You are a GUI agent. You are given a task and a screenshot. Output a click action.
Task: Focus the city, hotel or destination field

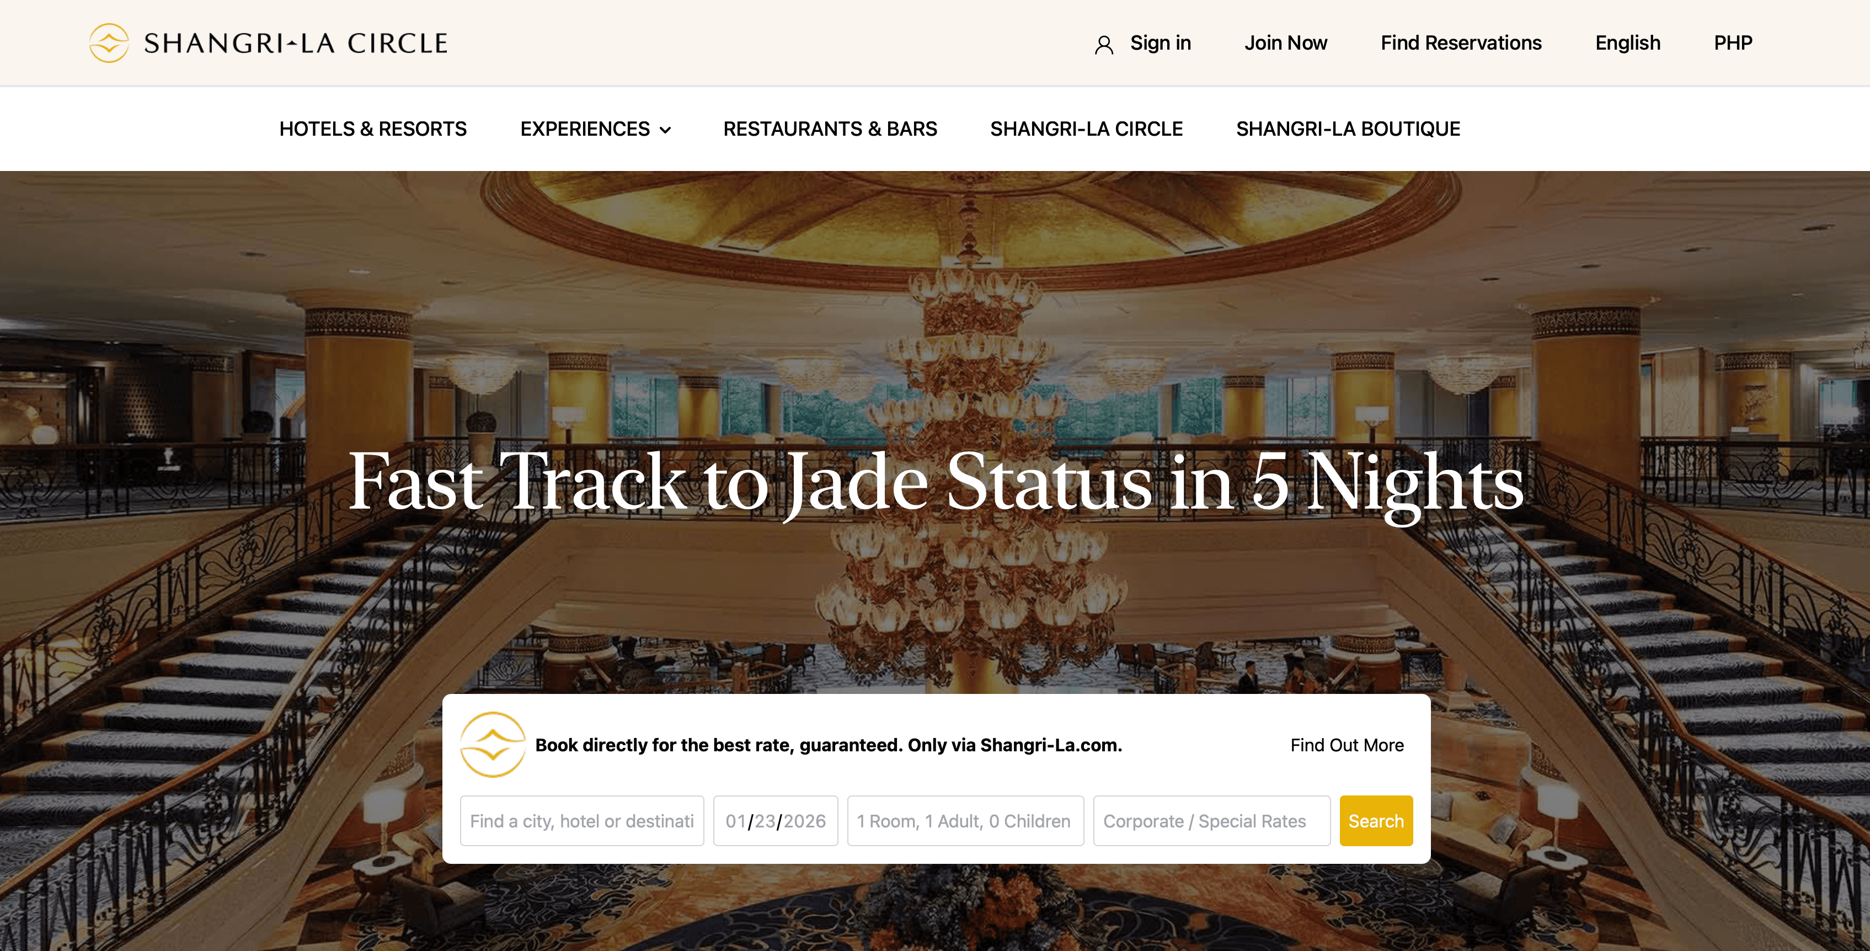581,820
